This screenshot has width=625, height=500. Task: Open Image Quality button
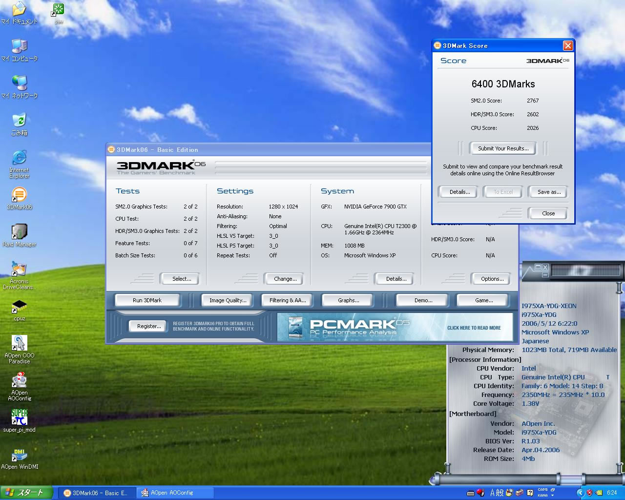pyautogui.click(x=228, y=300)
